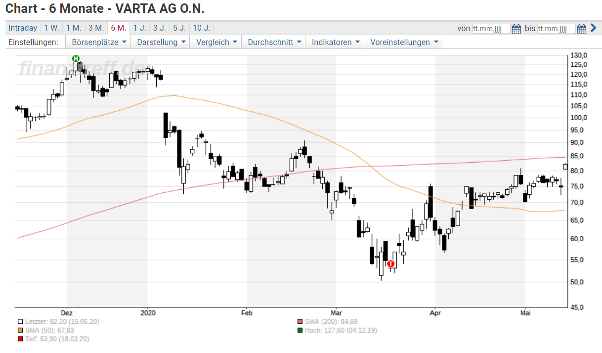Focus the 'bis' date input field

coord(557,29)
